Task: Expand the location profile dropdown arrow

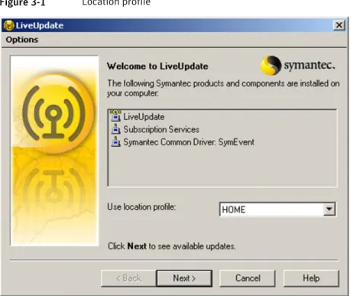Action: (x=329, y=210)
